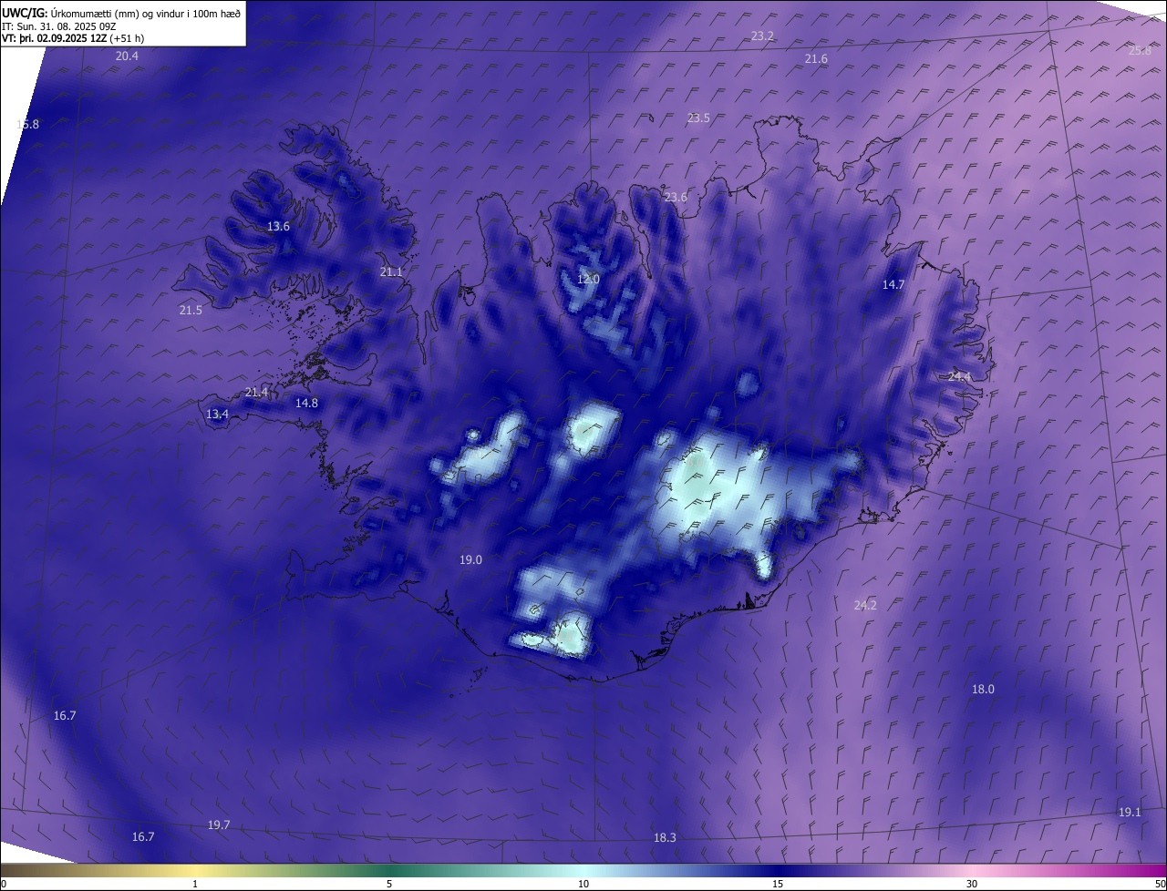Viewport: 1167px width, 891px height.
Task: Click the map value 23.6
Action: [676, 198]
